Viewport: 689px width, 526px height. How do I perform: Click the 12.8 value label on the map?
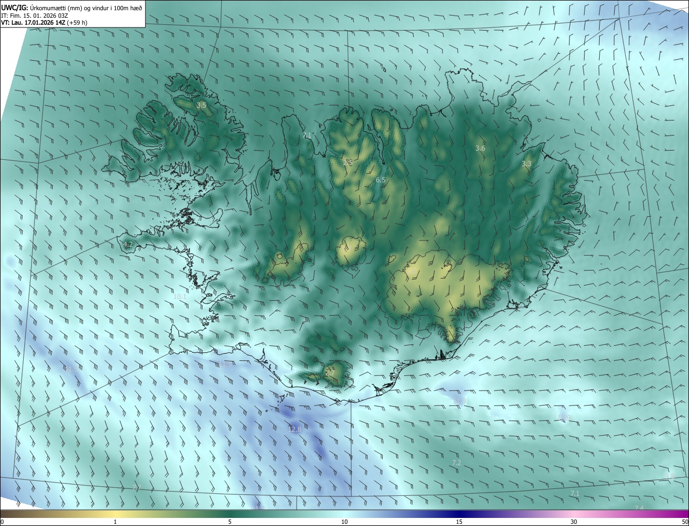(295, 429)
